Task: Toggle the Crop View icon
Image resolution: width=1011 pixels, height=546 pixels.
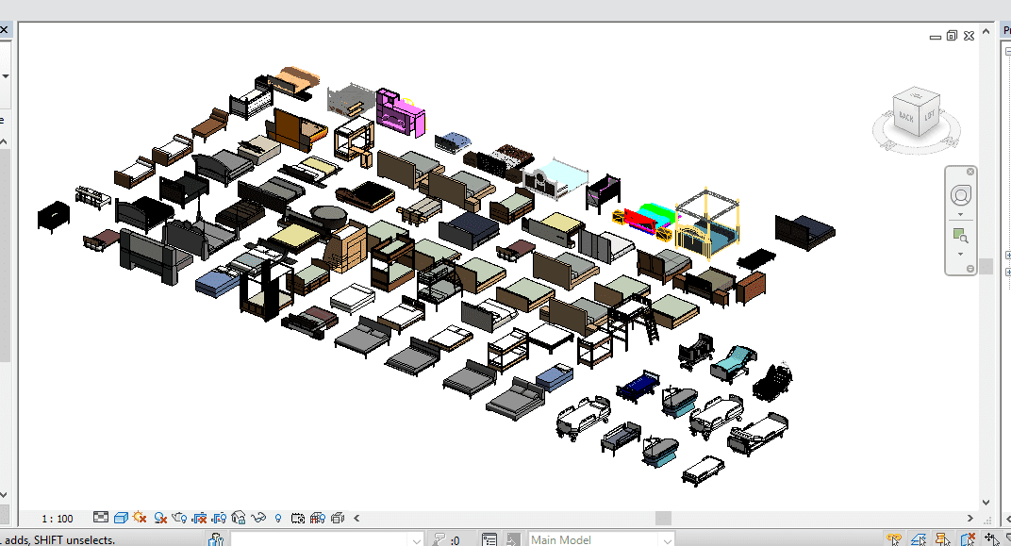Action: (x=199, y=518)
